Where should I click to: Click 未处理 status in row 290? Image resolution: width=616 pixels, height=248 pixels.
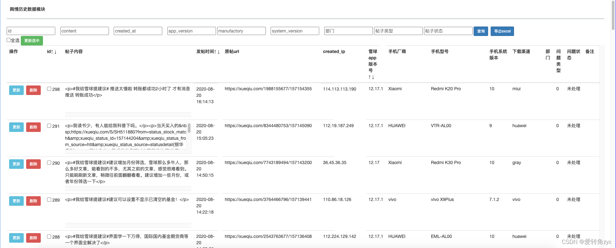(574, 163)
